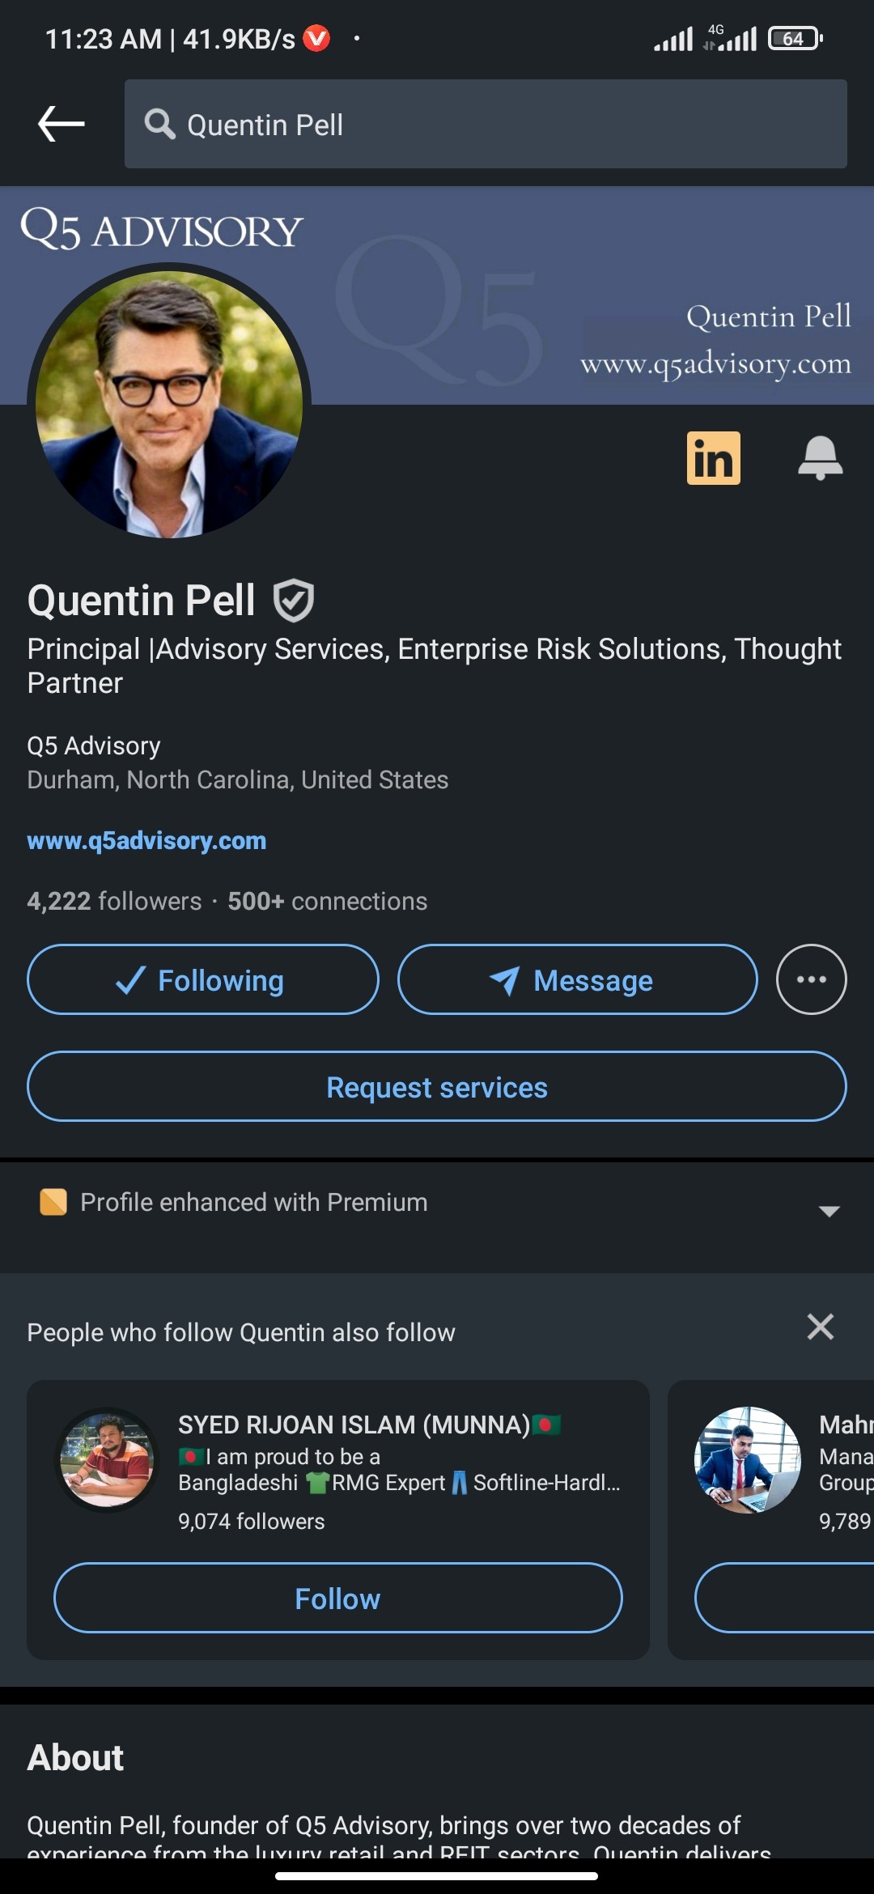Tap the second suggested person's follow button
Screen dimensions: 874x1894
coord(784,1598)
